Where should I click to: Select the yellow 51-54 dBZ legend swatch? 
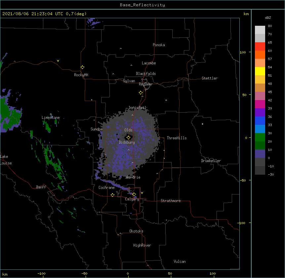(x=260, y=71)
